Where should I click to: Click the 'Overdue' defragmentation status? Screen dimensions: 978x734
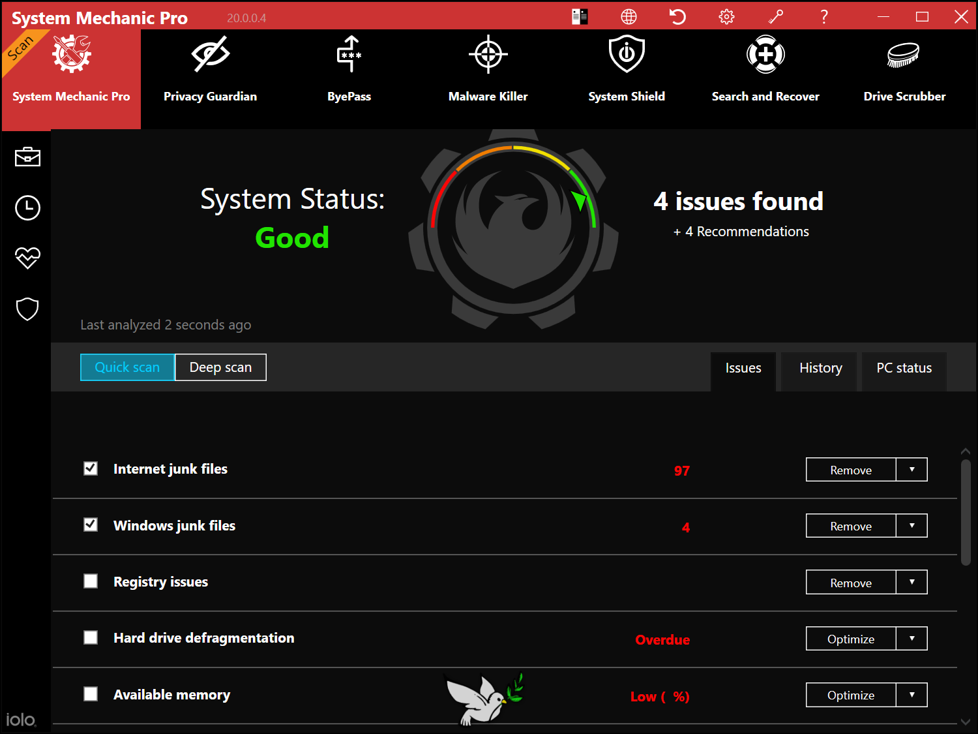tap(662, 640)
